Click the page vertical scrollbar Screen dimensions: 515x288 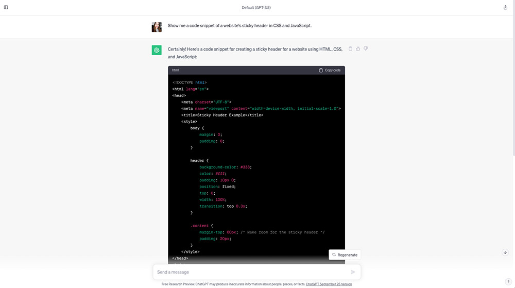(x=513, y=79)
